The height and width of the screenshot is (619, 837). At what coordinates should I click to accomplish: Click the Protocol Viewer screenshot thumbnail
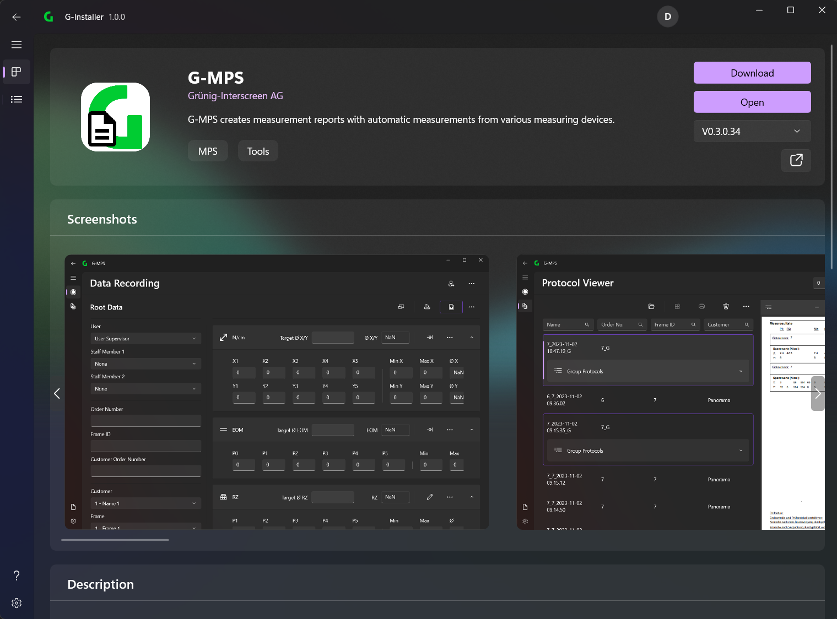[x=671, y=392]
